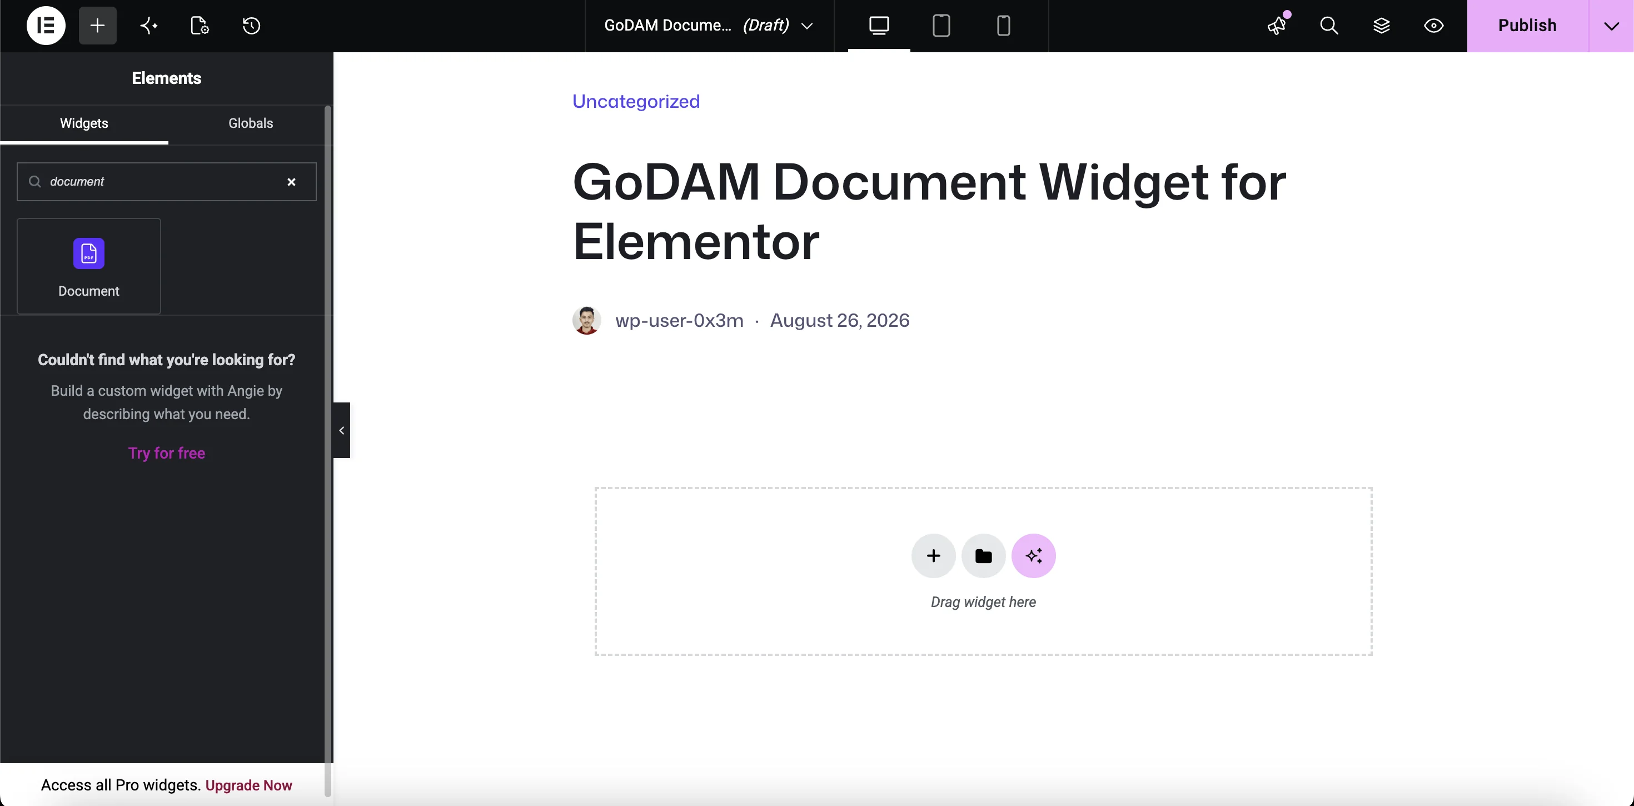Switch to mobile preview mode

(1004, 26)
